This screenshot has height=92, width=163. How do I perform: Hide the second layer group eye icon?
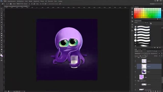(135, 81)
